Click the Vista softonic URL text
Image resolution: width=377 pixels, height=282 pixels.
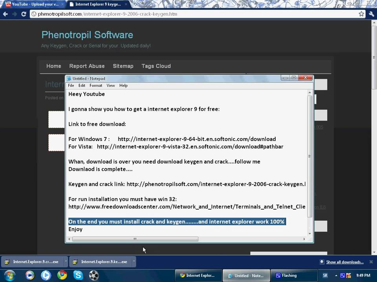tap(190, 146)
